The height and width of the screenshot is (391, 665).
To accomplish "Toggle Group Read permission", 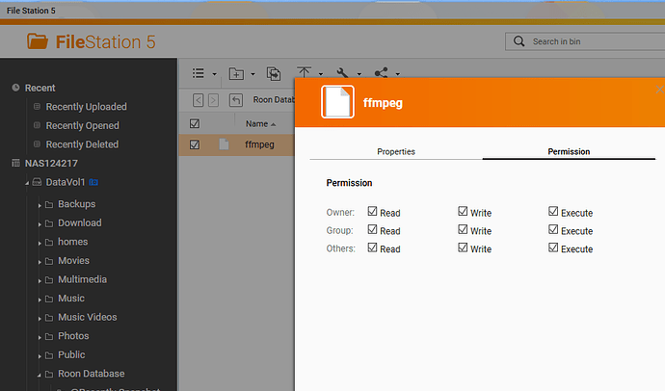I will pyautogui.click(x=372, y=229).
